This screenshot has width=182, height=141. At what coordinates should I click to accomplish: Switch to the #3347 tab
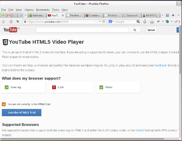[x=151, y=15]
